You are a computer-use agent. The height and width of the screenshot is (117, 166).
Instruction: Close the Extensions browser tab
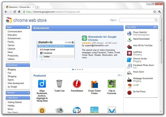33,7
